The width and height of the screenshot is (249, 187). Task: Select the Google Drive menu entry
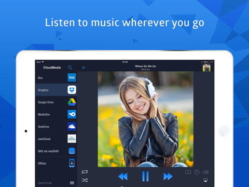click(x=56, y=102)
